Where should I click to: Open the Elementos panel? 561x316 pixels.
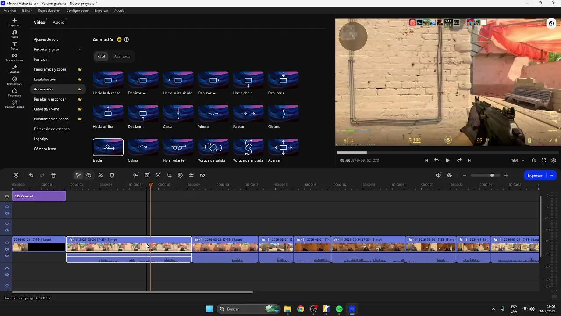(14, 81)
